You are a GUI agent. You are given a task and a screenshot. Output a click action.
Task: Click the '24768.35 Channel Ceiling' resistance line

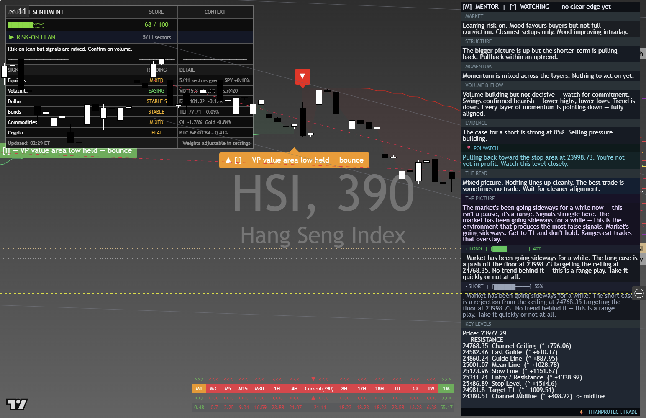tap(517, 346)
